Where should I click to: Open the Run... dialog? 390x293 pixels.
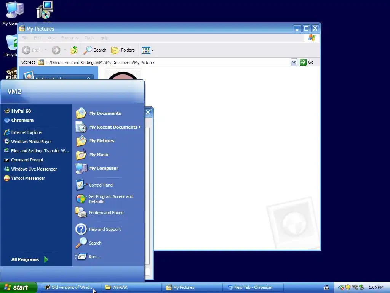pyautogui.click(x=88, y=257)
